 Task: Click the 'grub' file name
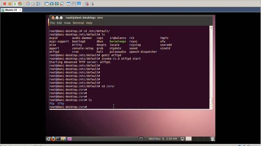(100, 48)
